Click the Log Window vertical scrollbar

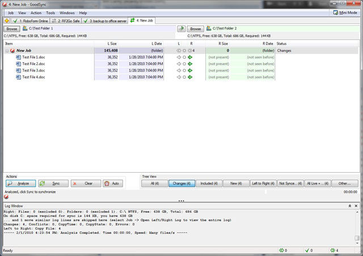point(357,227)
